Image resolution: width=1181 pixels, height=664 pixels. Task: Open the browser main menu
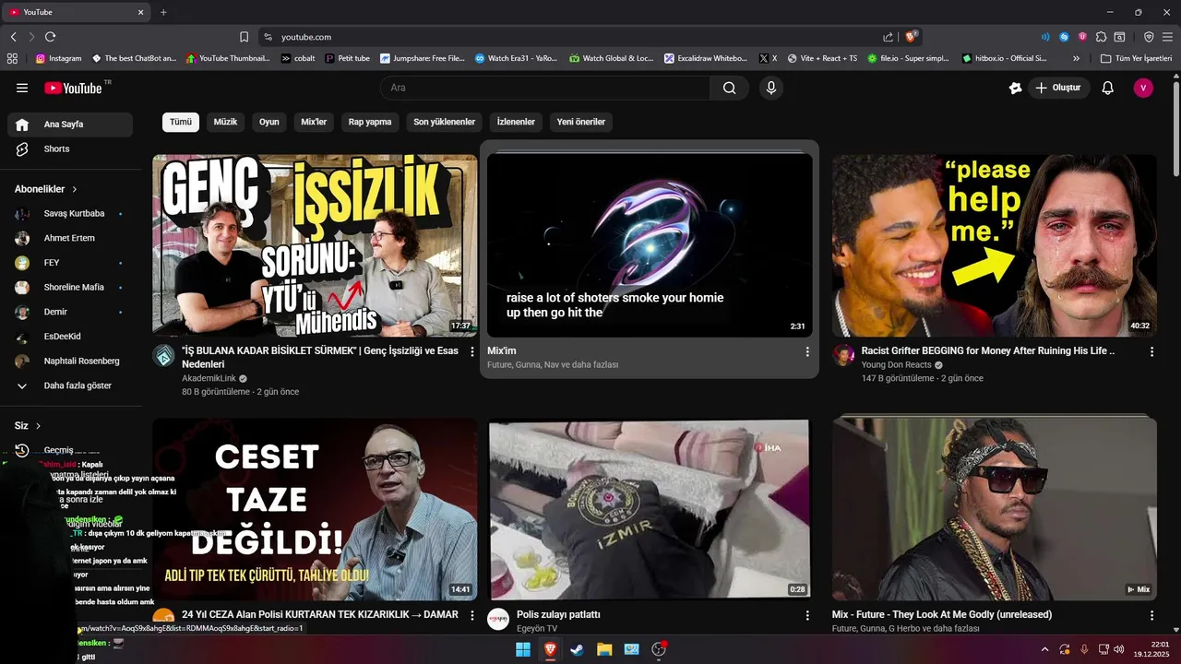click(1168, 37)
